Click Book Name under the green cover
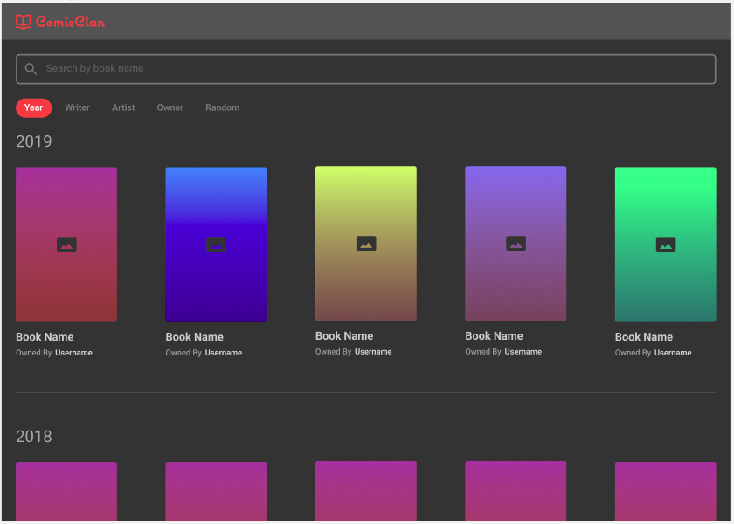Viewport: 734px width, 524px height. pos(644,337)
